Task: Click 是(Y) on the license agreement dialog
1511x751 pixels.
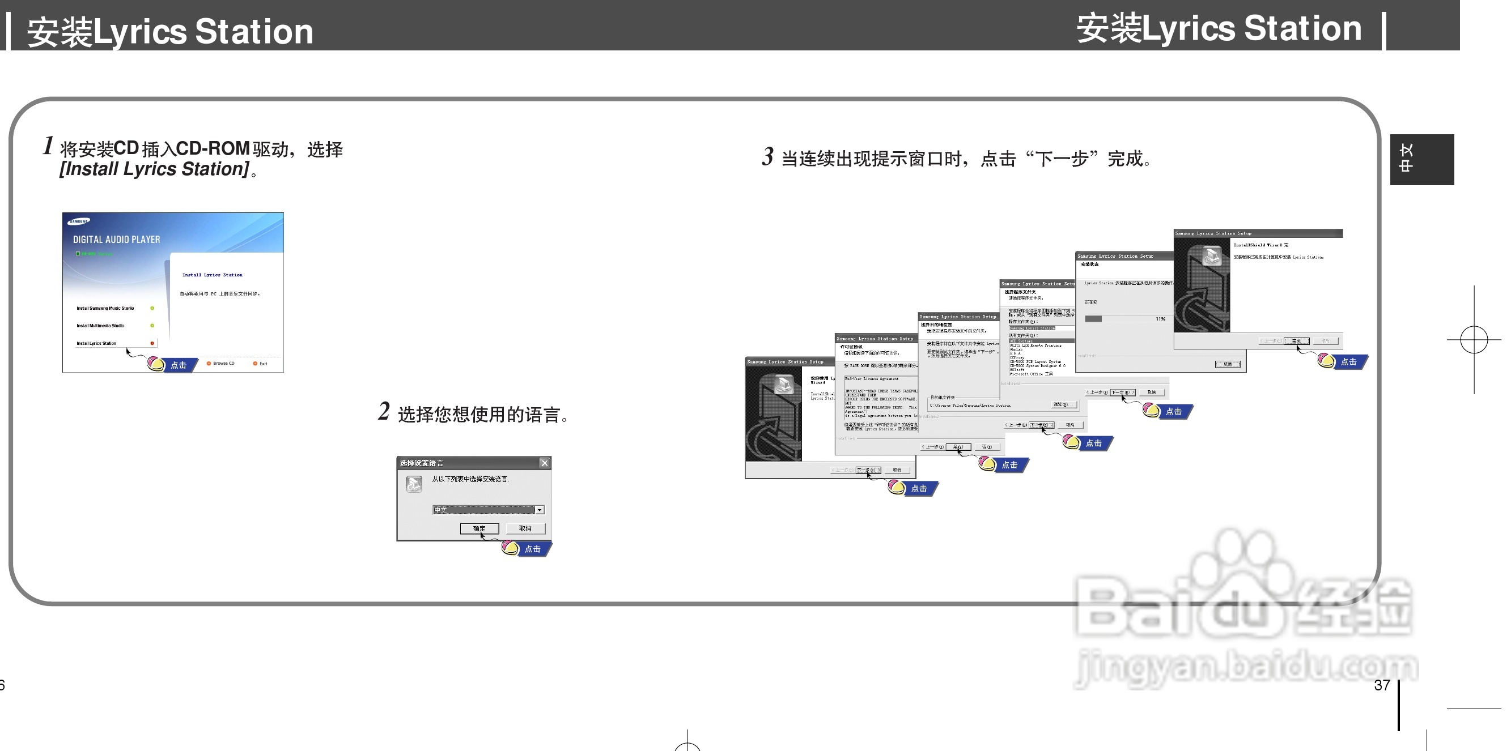Action: (x=958, y=447)
